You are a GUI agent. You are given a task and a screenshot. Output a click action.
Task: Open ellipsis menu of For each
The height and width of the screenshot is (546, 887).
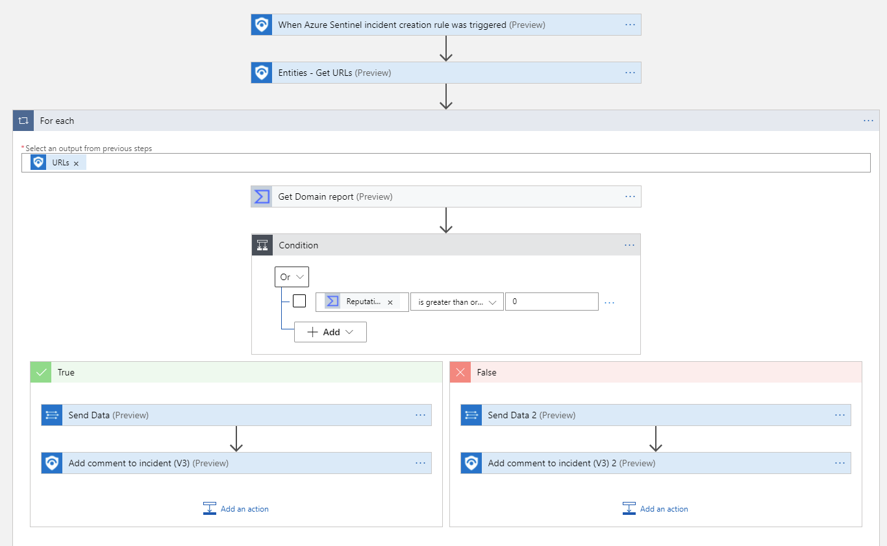click(869, 121)
